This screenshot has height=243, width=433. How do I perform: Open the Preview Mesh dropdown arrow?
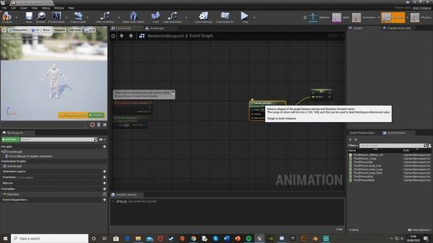tap(66, 18)
